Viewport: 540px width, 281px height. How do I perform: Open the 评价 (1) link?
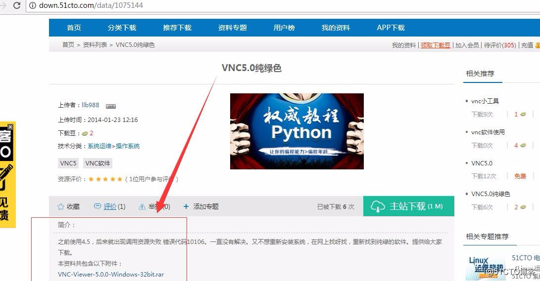tap(114, 206)
